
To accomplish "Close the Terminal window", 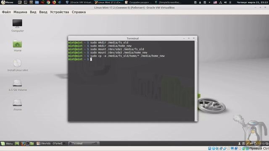I will click(194, 38).
